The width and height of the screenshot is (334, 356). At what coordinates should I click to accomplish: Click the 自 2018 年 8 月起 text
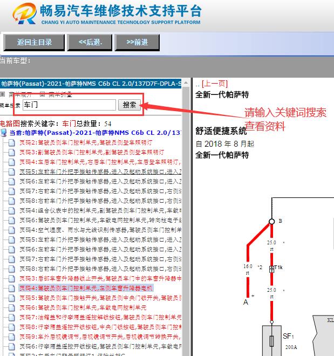[225, 144]
